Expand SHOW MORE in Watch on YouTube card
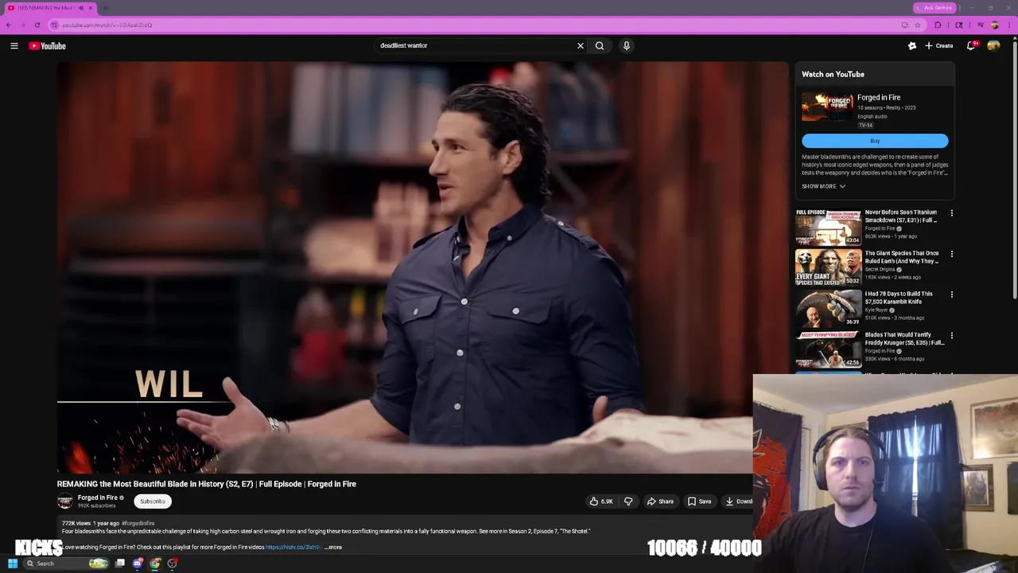The image size is (1018, 573). click(x=823, y=186)
